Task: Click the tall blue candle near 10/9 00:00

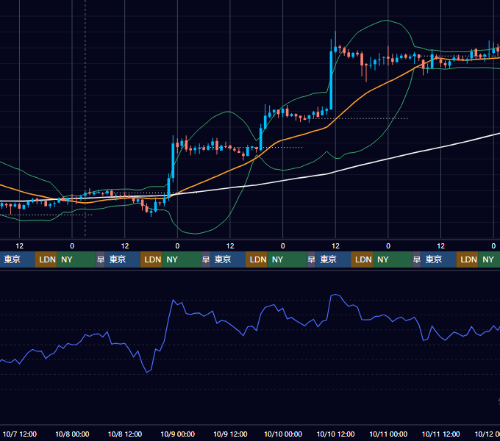Action: click(x=173, y=161)
